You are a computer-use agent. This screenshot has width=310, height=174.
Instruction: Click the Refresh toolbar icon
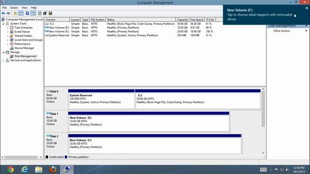pos(40,14)
